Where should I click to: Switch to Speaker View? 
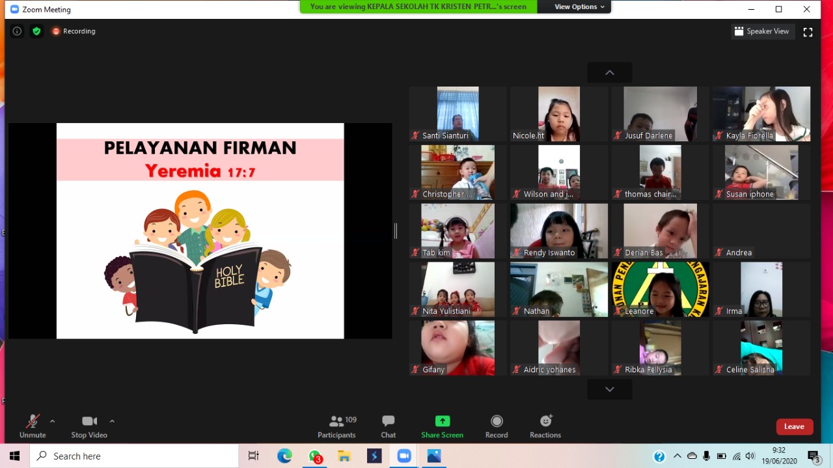[x=762, y=31]
